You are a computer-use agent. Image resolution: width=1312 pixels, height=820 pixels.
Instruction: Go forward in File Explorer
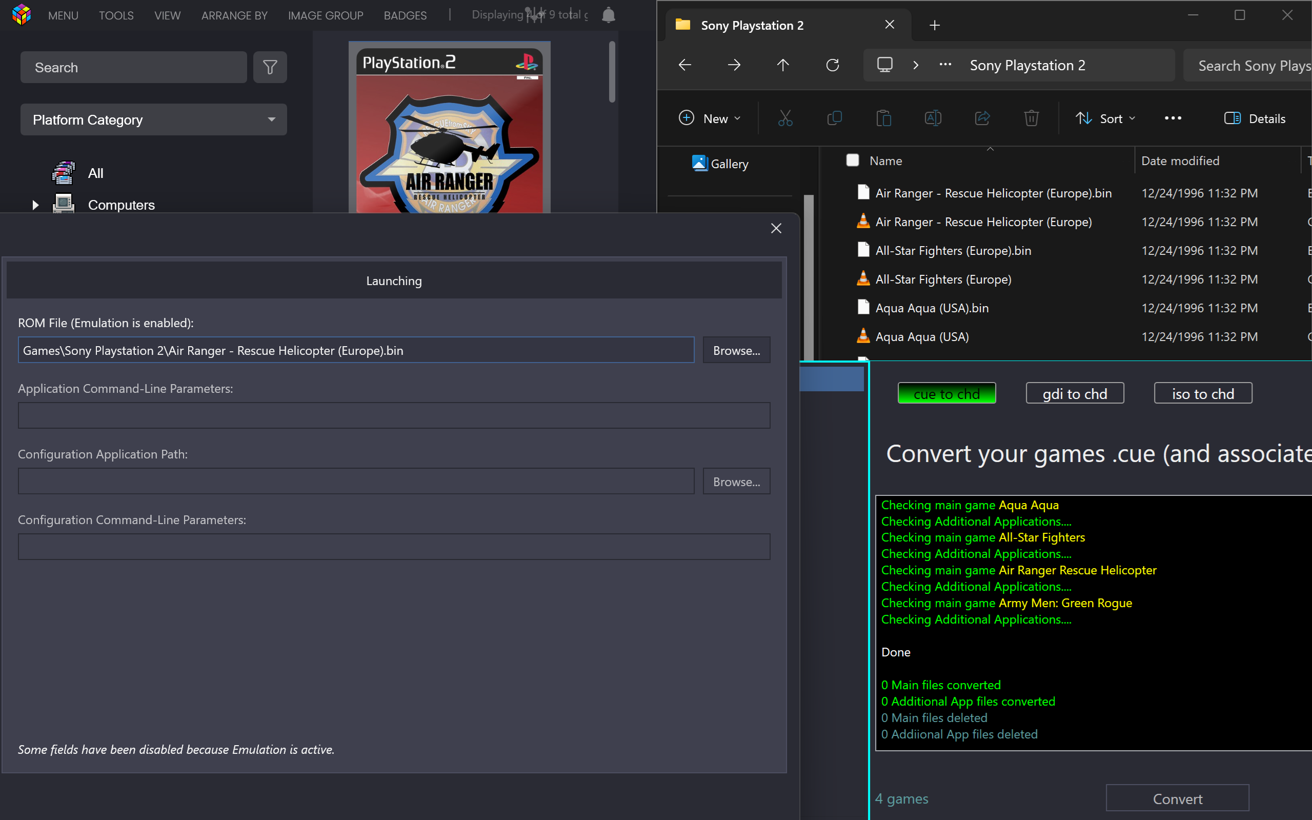(734, 65)
